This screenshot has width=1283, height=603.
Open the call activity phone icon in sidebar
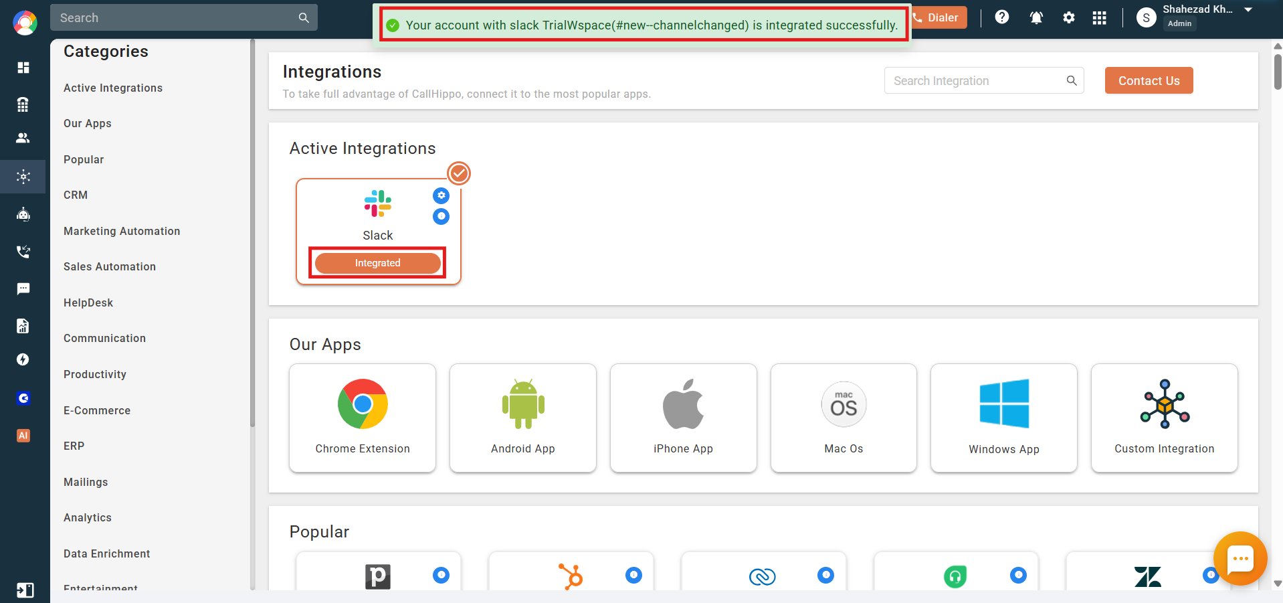click(x=23, y=252)
